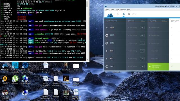Start CPU mining for ETH

132,51
